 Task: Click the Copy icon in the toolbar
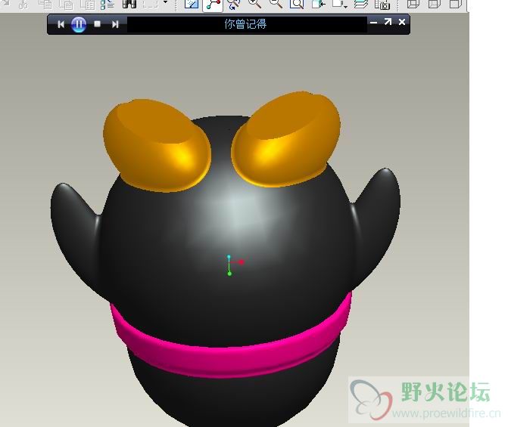[45, 5]
